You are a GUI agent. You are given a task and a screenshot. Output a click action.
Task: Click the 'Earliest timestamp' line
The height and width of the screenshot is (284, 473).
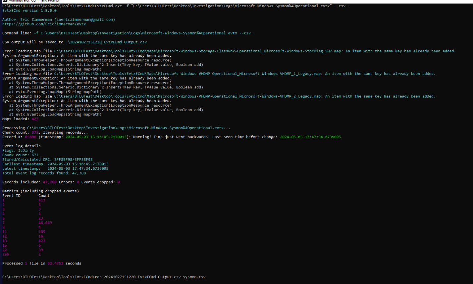click(55, 164)
